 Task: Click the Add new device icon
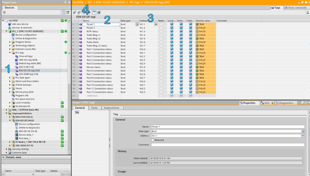click(10, 24)
